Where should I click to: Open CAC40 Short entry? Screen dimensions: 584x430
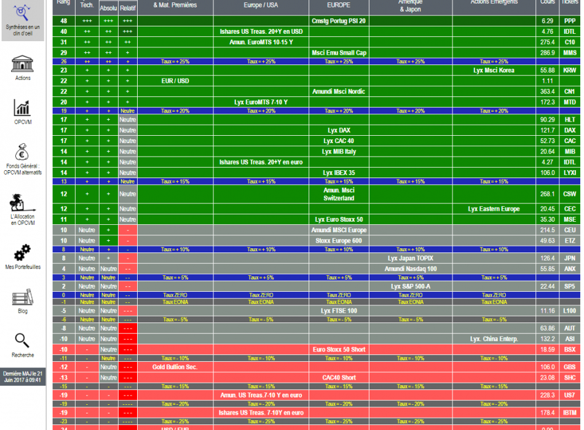339,378
